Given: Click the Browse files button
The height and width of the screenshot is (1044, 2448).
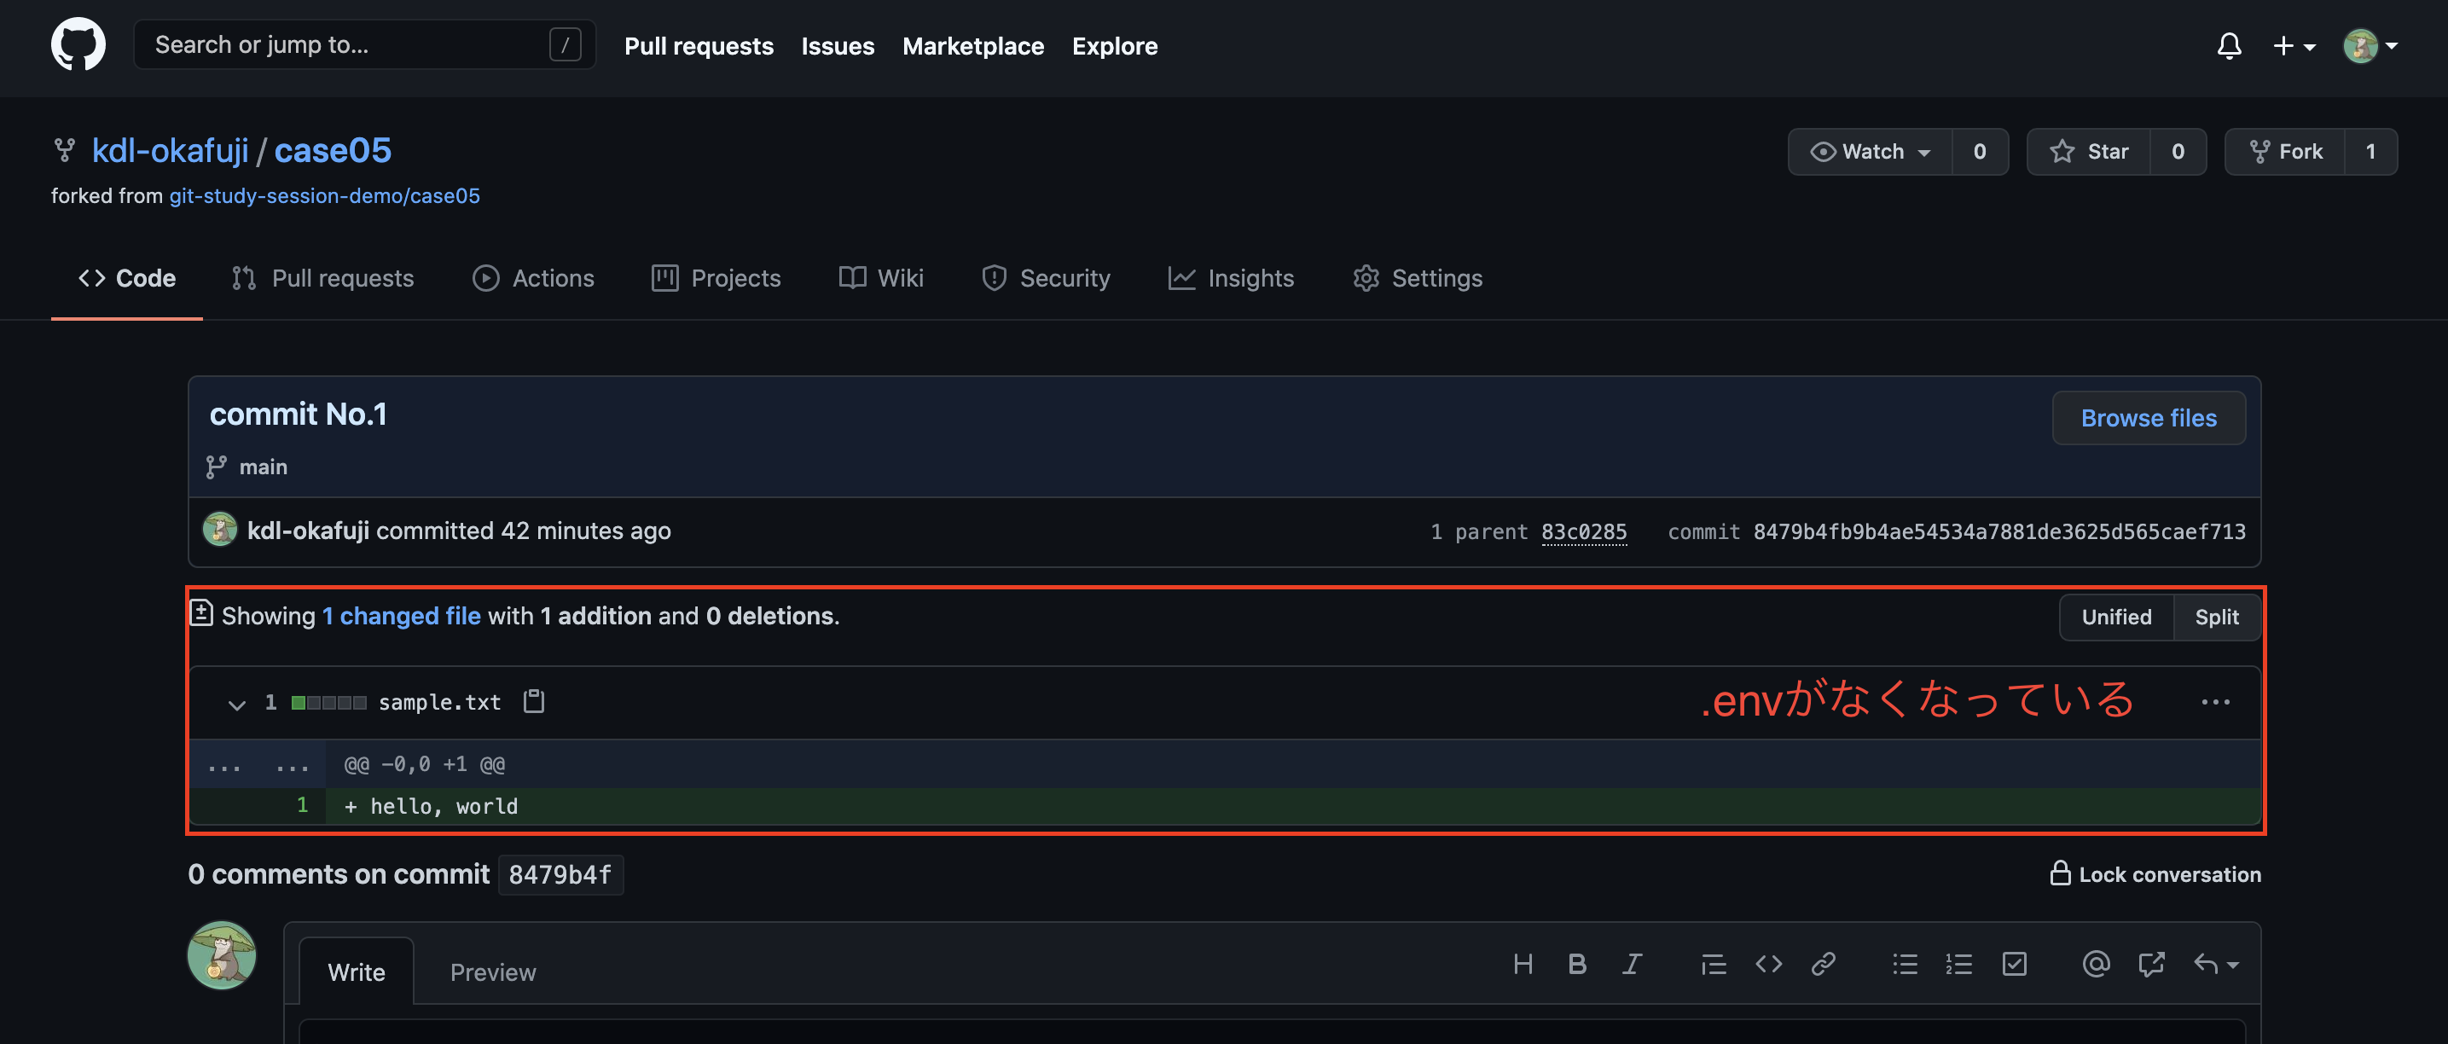Looking at the screenshot, I should (2148, 417).
